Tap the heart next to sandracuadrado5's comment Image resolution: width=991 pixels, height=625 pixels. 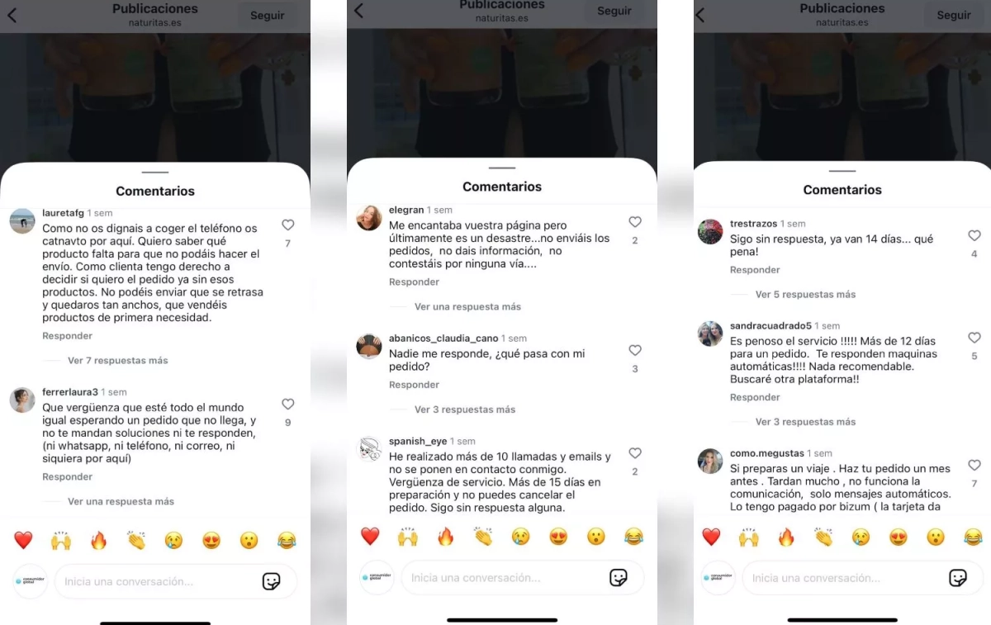point(974,338)
